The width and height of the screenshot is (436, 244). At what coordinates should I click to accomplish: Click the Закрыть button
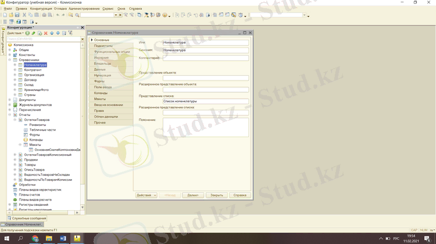(216, 195)
